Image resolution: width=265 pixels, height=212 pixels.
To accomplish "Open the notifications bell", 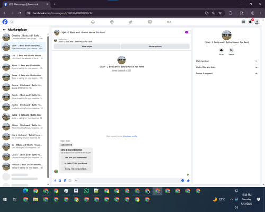I will pyautogui.click(x=250, y=22).
